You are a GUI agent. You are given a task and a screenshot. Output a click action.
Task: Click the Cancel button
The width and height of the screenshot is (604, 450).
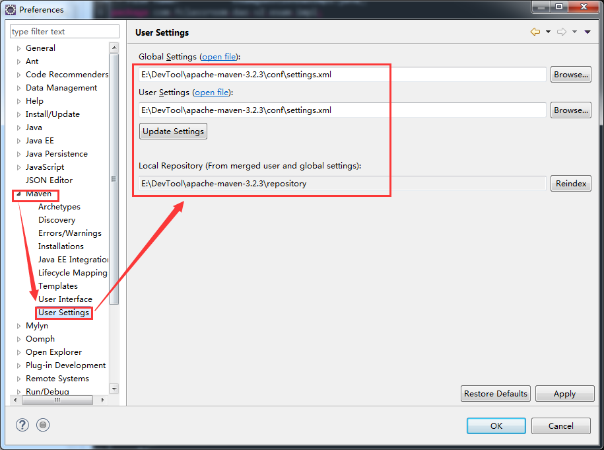coord(561,426)
